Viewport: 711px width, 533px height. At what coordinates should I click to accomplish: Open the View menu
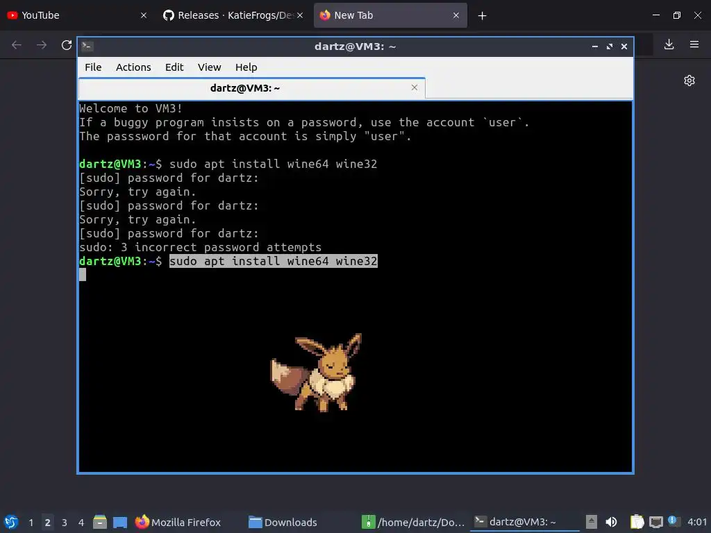point(209,67)
